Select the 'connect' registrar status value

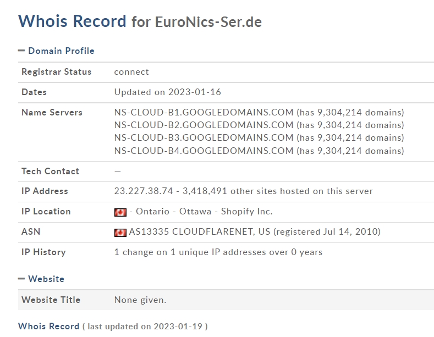(x=131, y=72)
